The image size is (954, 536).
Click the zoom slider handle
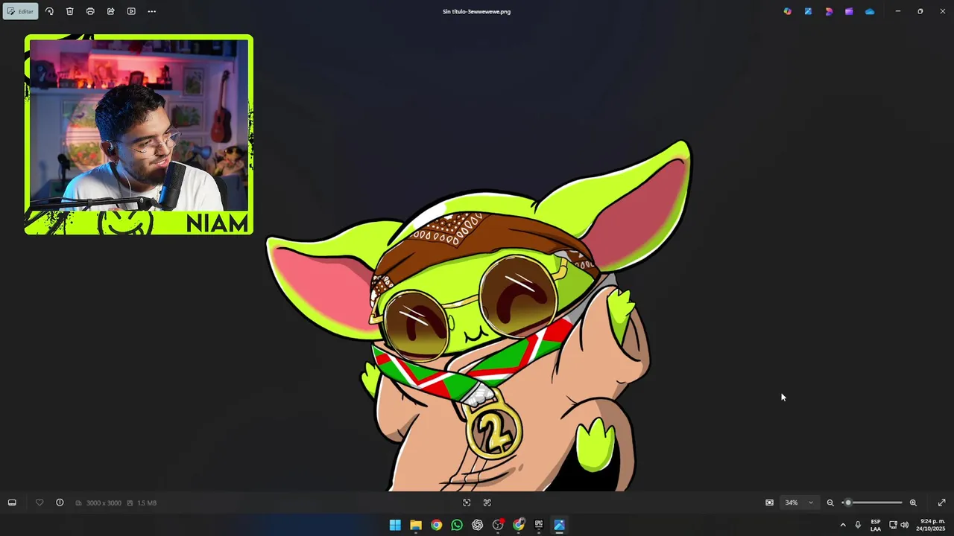847,502
